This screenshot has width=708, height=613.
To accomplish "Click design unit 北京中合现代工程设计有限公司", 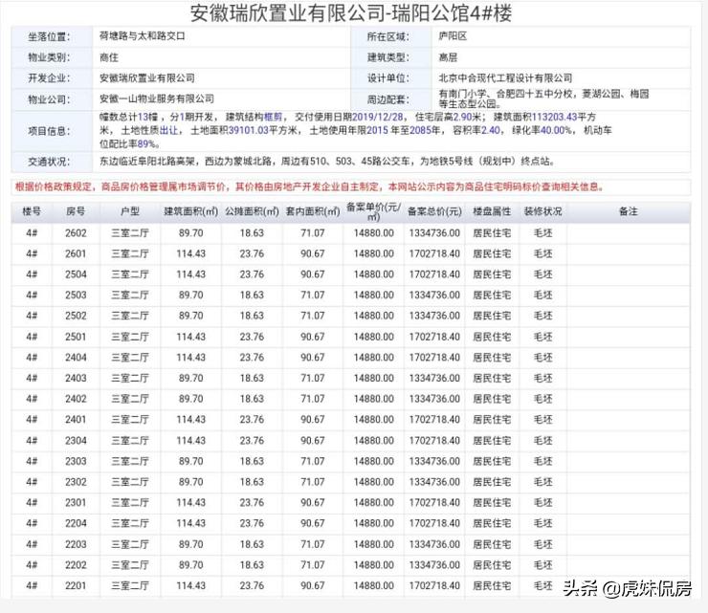I will tap(505, 78).
